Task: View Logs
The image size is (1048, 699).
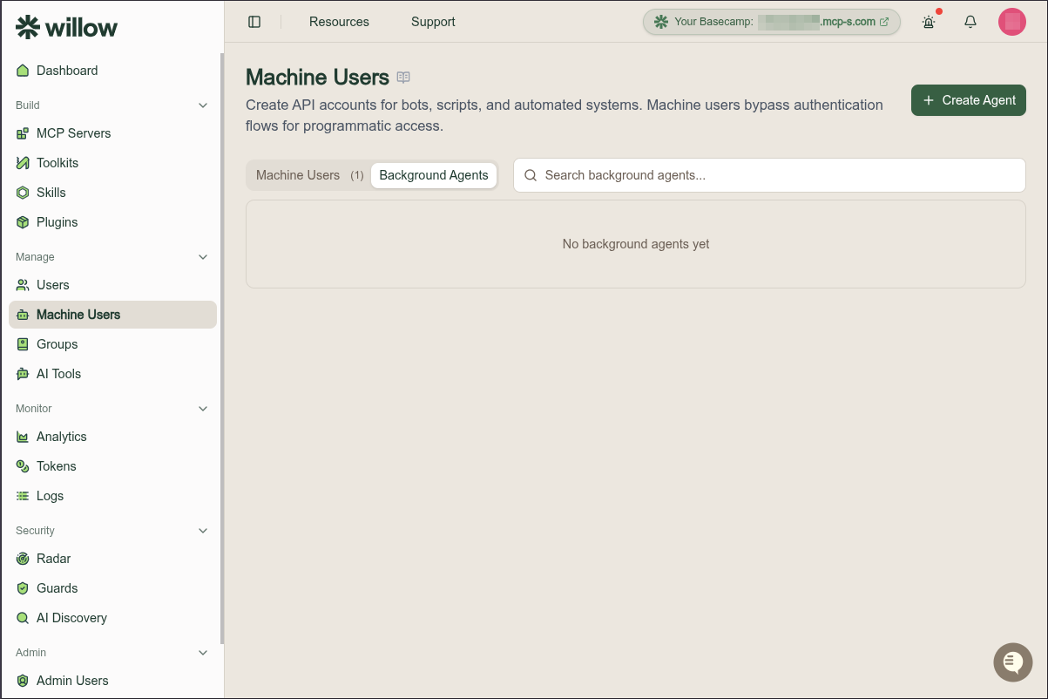Action: (112, 496)
